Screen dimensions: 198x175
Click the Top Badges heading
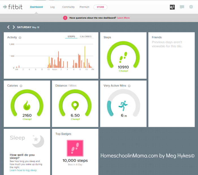(x=63, y=134)
